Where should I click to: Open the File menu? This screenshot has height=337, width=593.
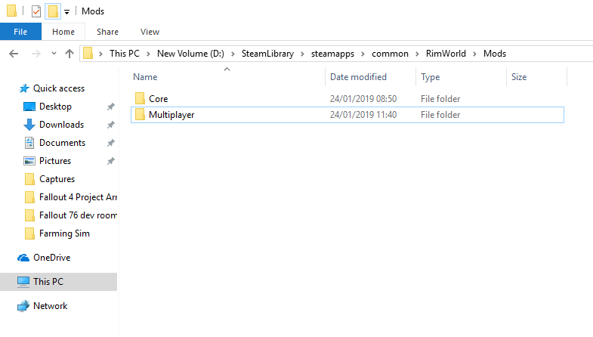[x=20, y=32]
